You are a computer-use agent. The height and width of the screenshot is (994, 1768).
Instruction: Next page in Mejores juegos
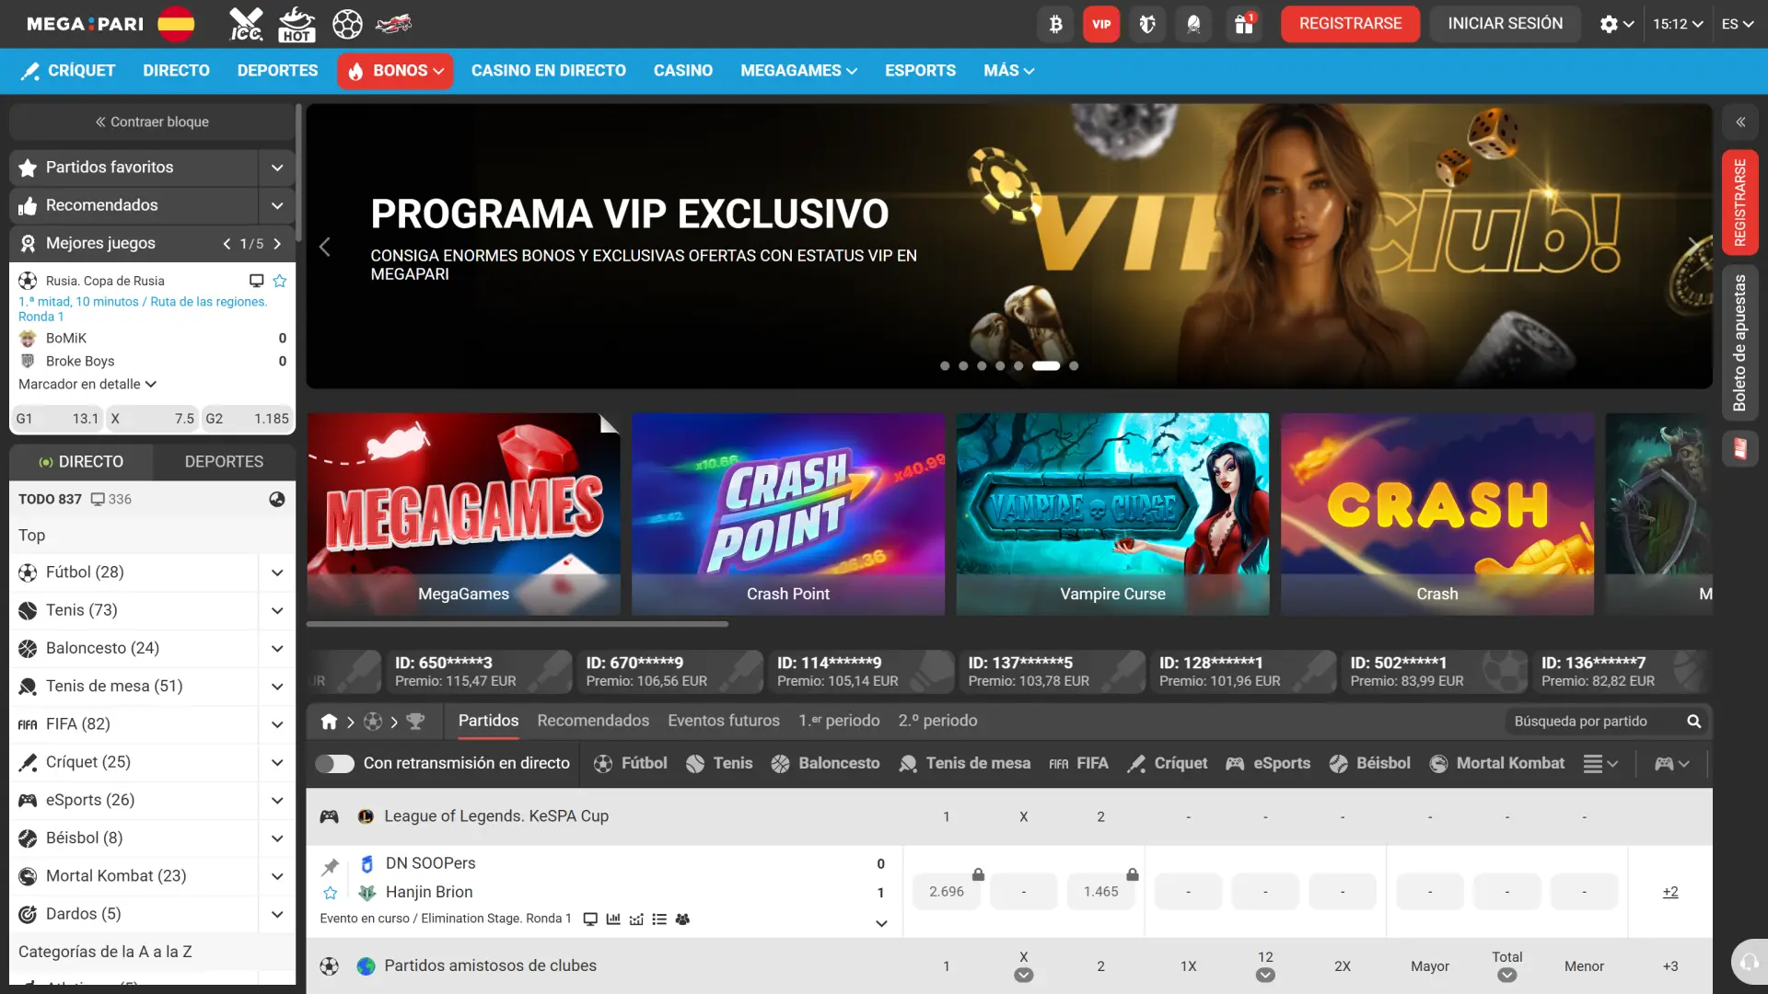click(277, 244)
